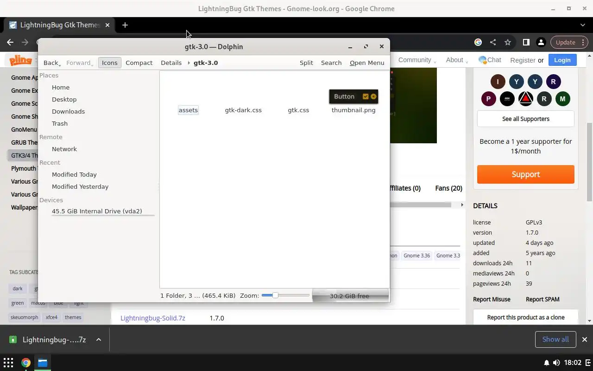Close the LightningBug Gtk Themes tab
Screen dimensions: 593x371
(x=107, y=25)
